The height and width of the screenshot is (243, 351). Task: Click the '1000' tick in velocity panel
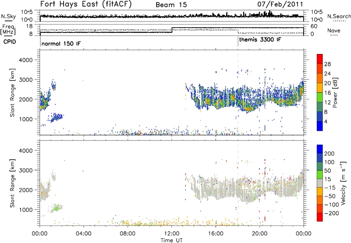25,210
